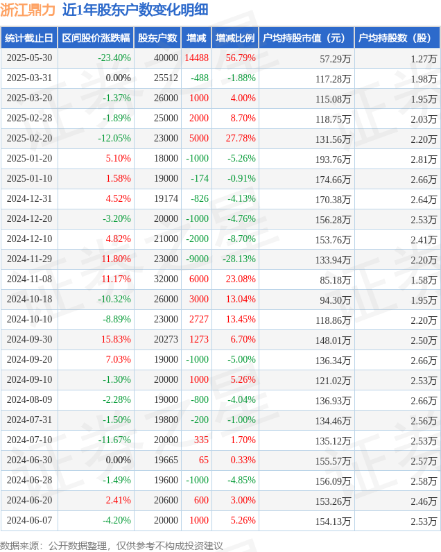Click the 浙江鼎力 title text
441x552 pixels.
(28, 10)
